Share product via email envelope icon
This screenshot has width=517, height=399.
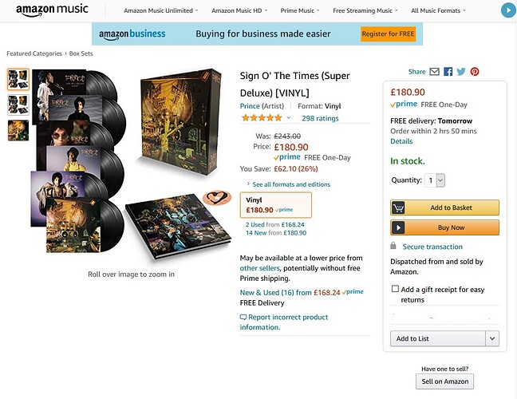coord(434,72)
